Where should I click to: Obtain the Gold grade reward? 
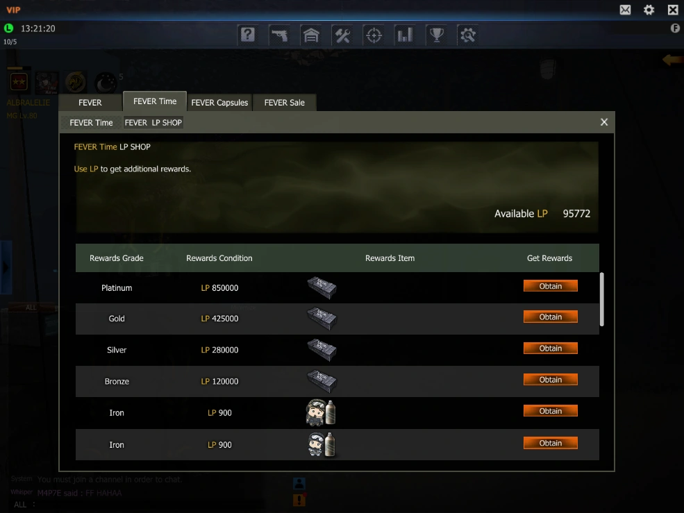[551, 317]
